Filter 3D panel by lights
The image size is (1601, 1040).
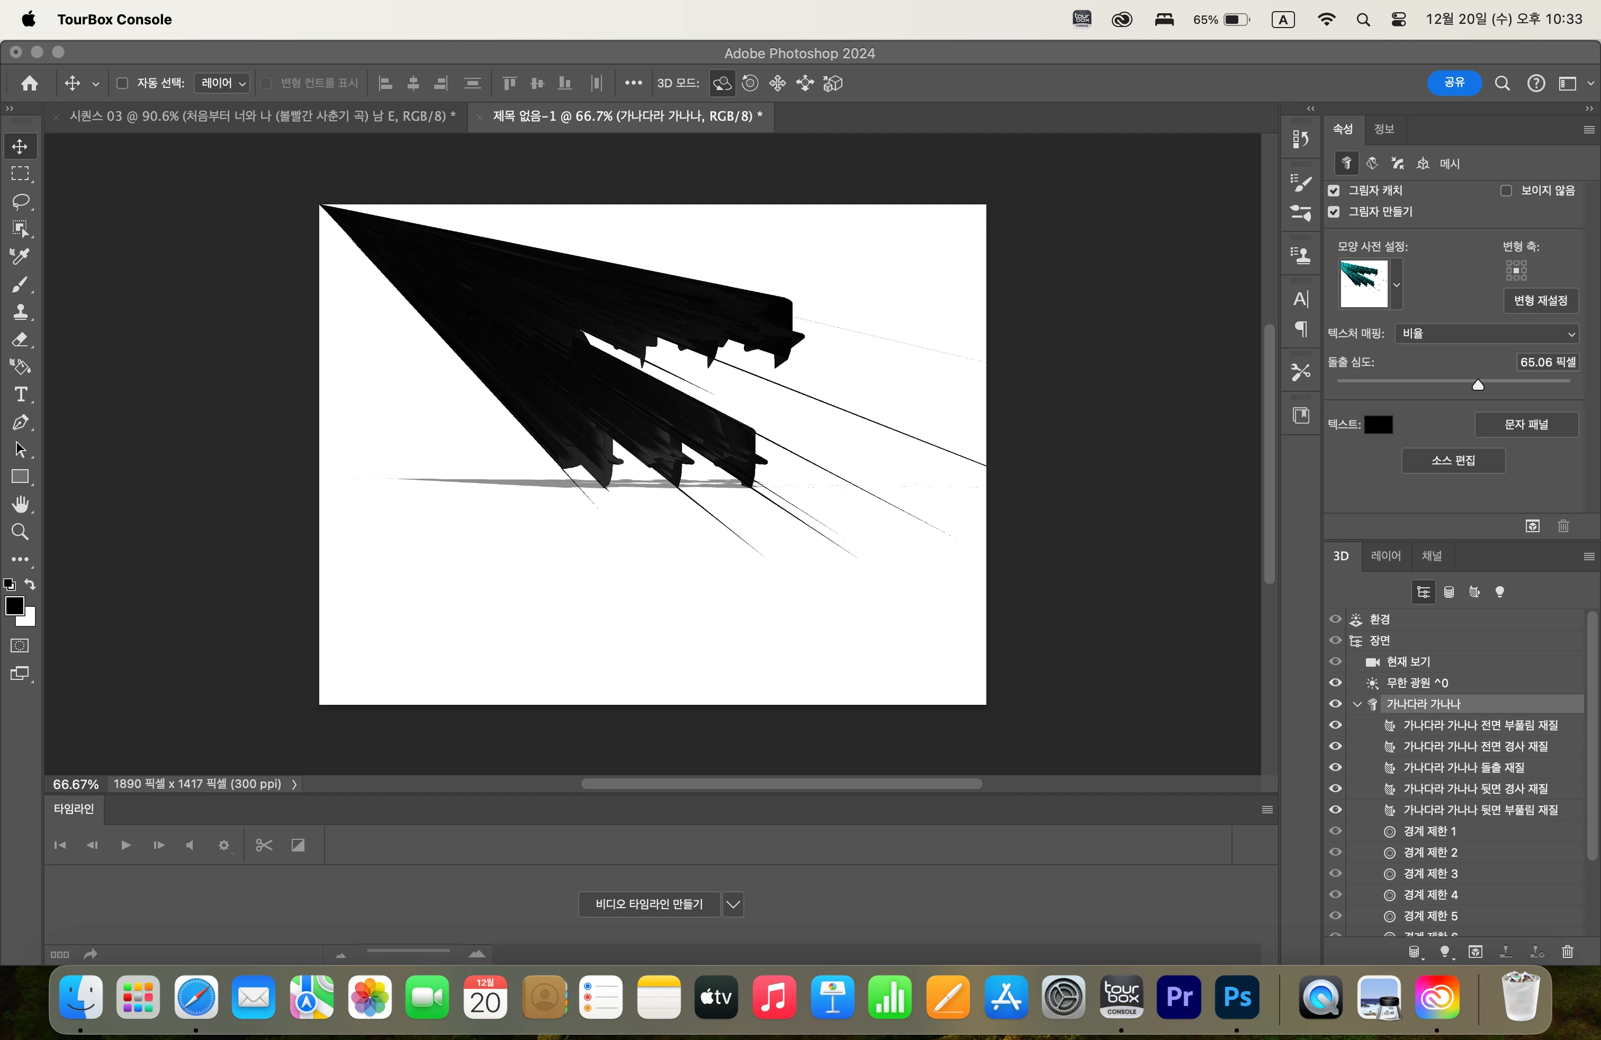tap(1499, 592)
